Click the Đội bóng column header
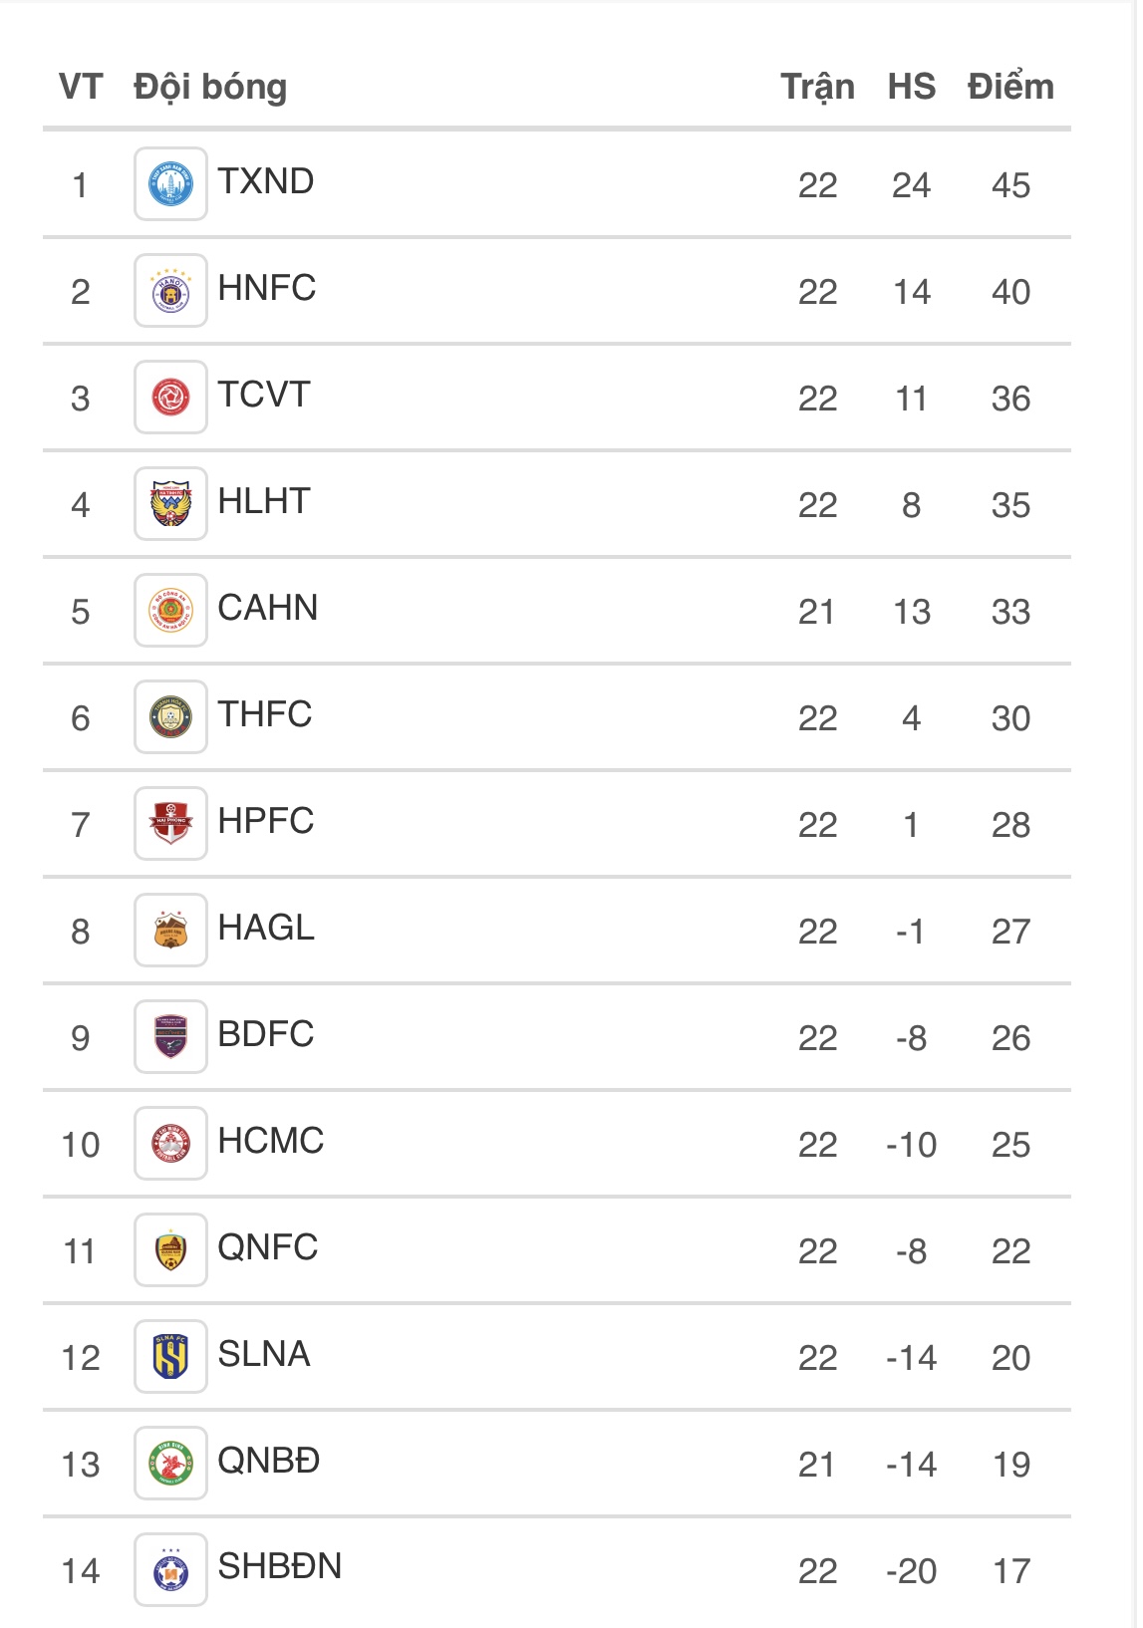 click(x=210, y=88)
